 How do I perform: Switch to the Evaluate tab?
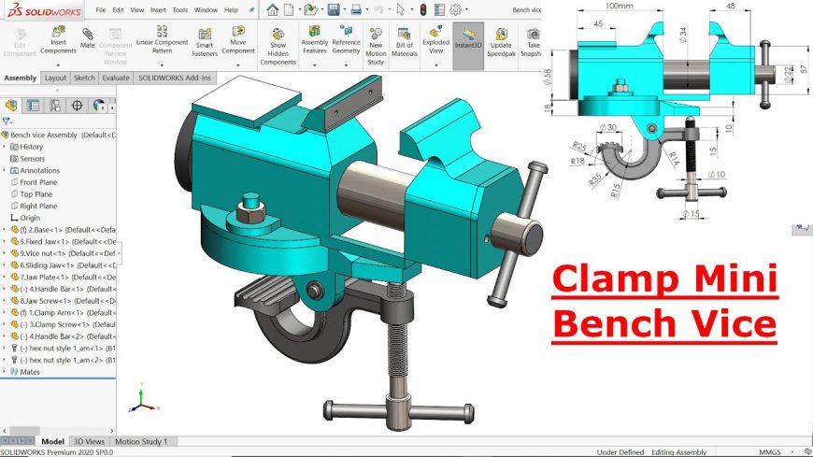point(116,78)
